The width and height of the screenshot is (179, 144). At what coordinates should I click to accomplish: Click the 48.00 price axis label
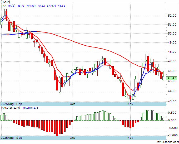pyautogui.click(x=172, y=52)
